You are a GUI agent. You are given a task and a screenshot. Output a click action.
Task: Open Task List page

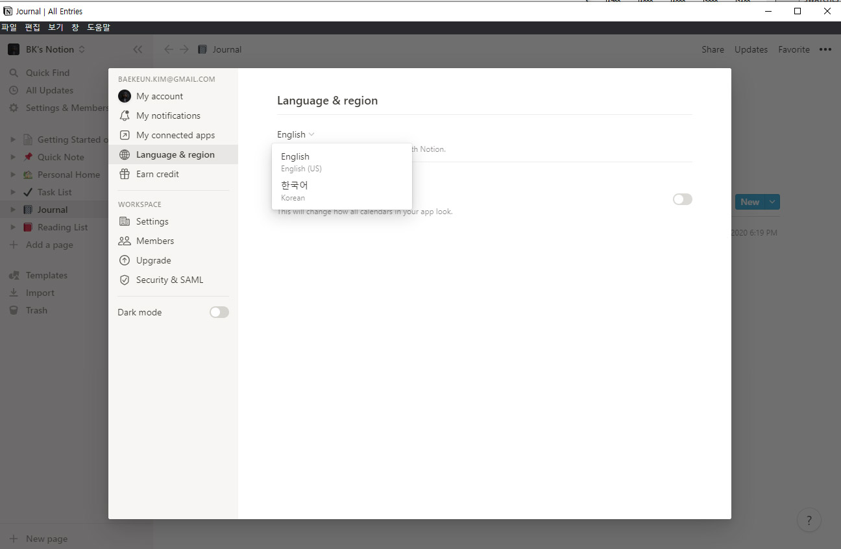click(x=55, y=192)
